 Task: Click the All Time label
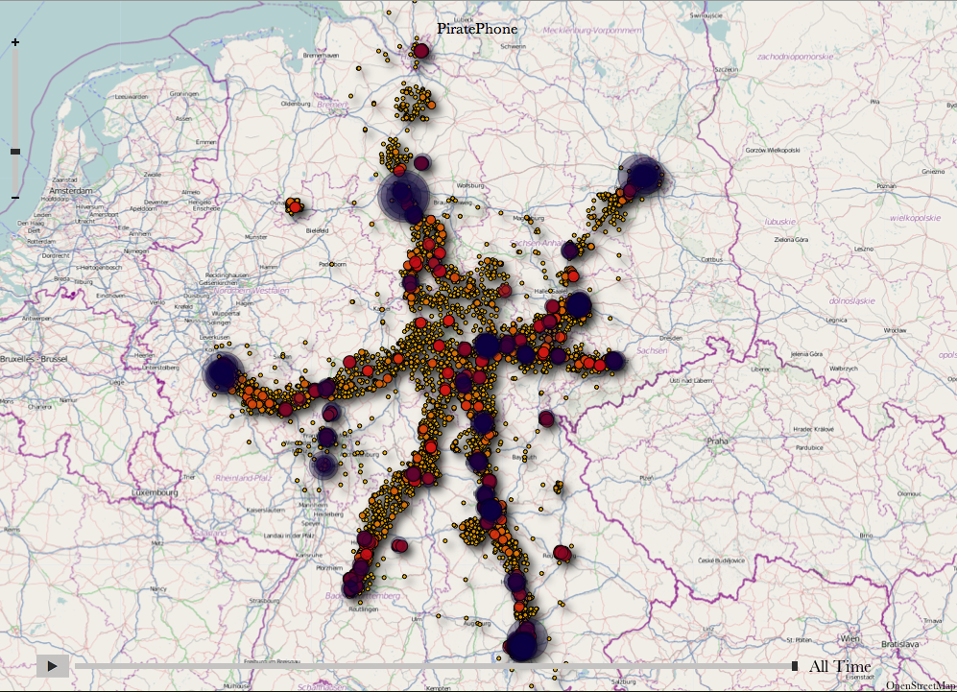point(840,666)
